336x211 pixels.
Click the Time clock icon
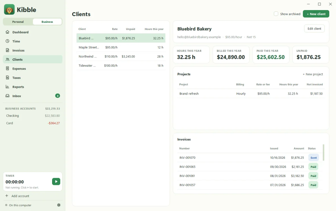(8, 41)
